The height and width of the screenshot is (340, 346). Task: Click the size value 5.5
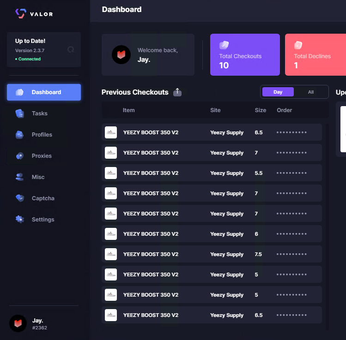pyautogui.click(x=259, y=173)
